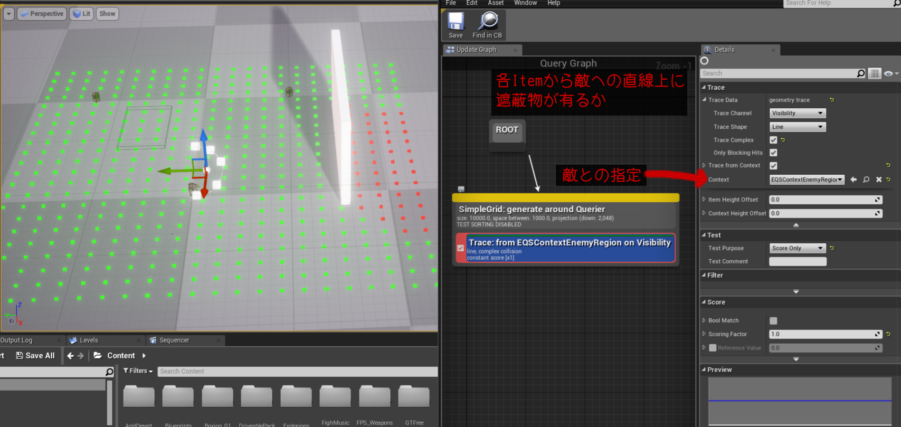Click the Scoring Factor value field
This screenshot has width=901, height=427.
point(821,334)
